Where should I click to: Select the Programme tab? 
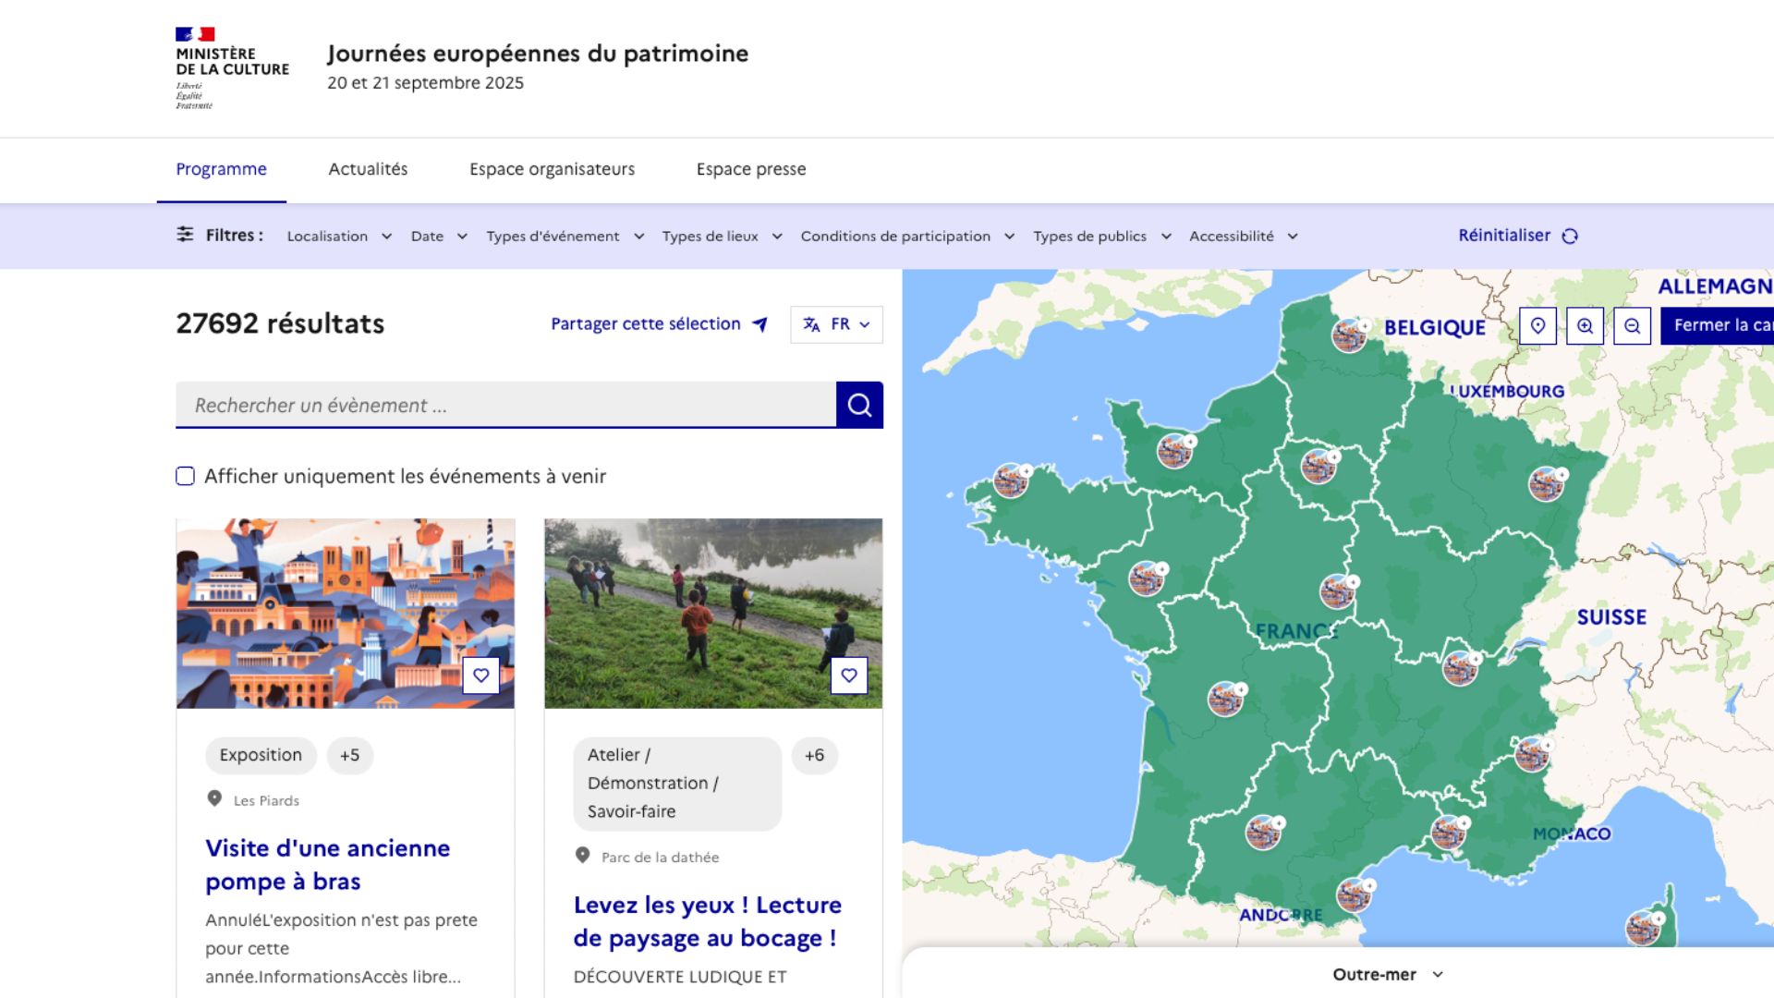(221, 169)
